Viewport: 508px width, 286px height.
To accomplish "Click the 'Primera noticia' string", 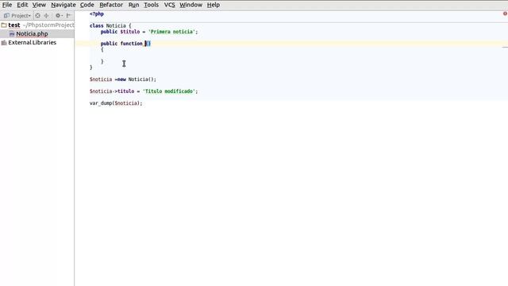I will pyautogui.click(x=171, y=32).
